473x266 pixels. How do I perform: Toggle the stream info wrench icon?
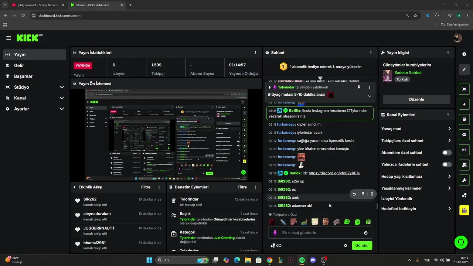click(464, 180)
